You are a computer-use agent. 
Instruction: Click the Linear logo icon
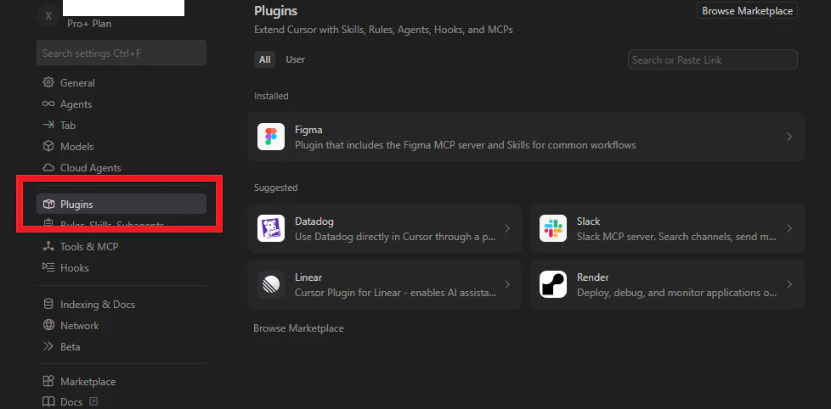(x=271, y=284)
